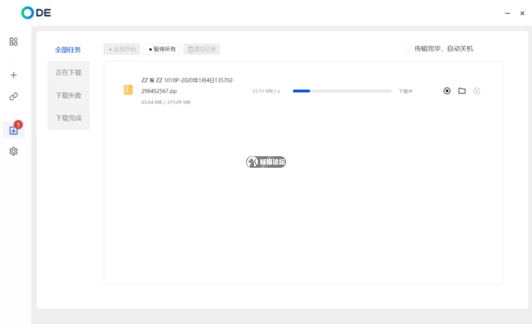Screen dimensions: 532x324
Task: Open the settings gear
Action: 13,151
